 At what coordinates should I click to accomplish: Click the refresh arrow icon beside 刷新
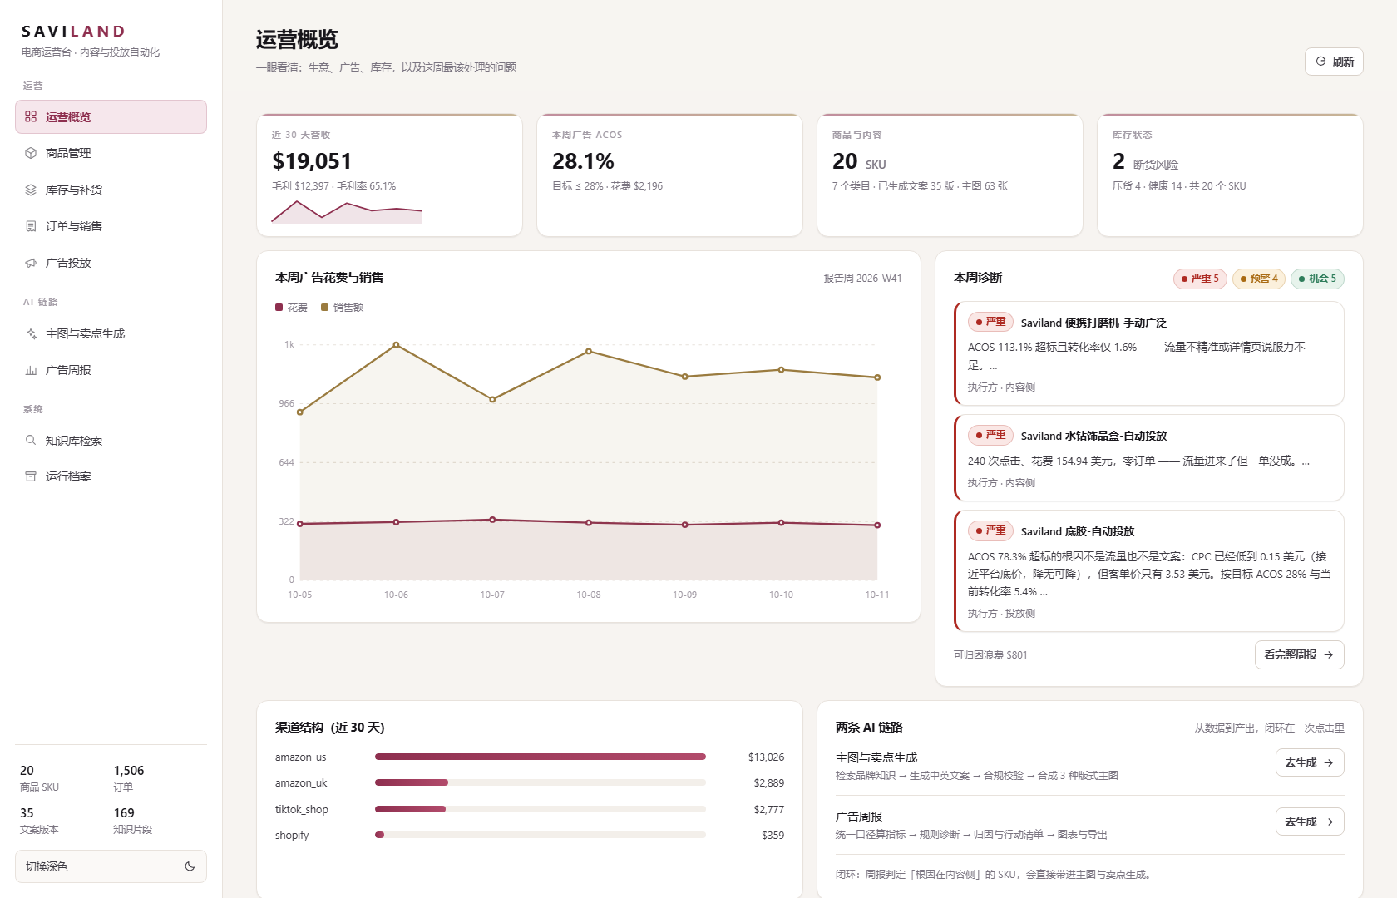pyautogui.click(x=1320, y=62)
